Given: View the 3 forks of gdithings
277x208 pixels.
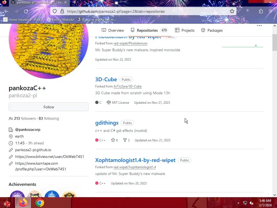Looking at the screenshot, I should [127, 140].
